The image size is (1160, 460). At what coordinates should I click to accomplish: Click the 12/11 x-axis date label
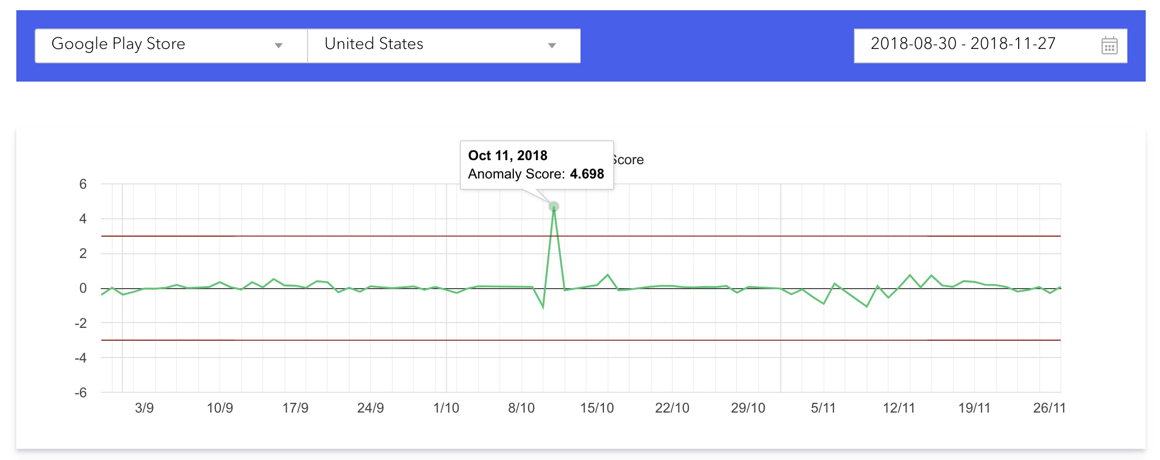[x=898, y=408]
